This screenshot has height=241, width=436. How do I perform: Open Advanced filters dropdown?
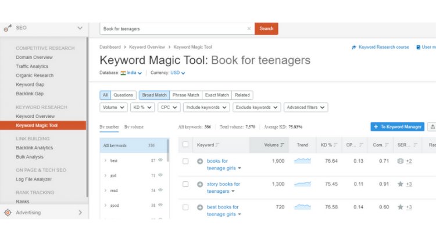click(x=306, y=107)
